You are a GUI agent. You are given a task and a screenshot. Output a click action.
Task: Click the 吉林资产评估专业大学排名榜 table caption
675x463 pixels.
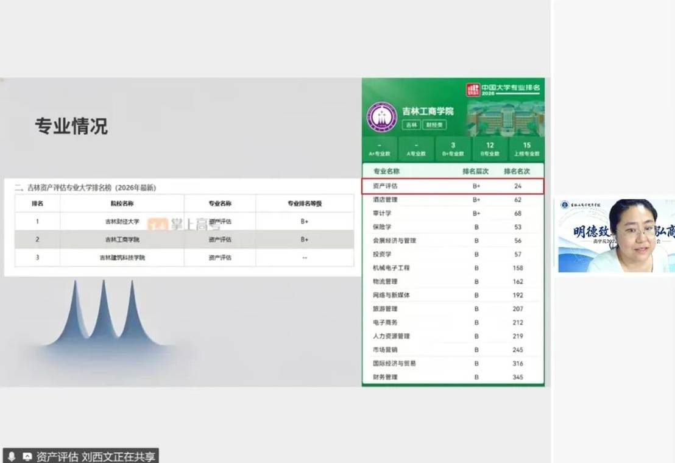click(85, 188)
